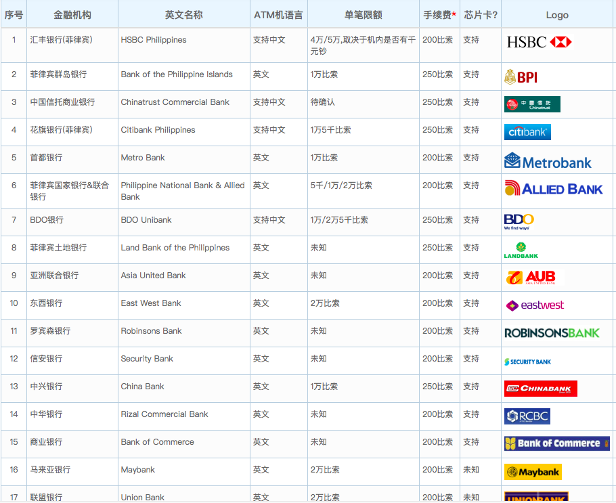This screenshot has width=616, height=503.
Task: Click the EastWest bank logo
Action: pyautogui.click(x=535, y=305)
